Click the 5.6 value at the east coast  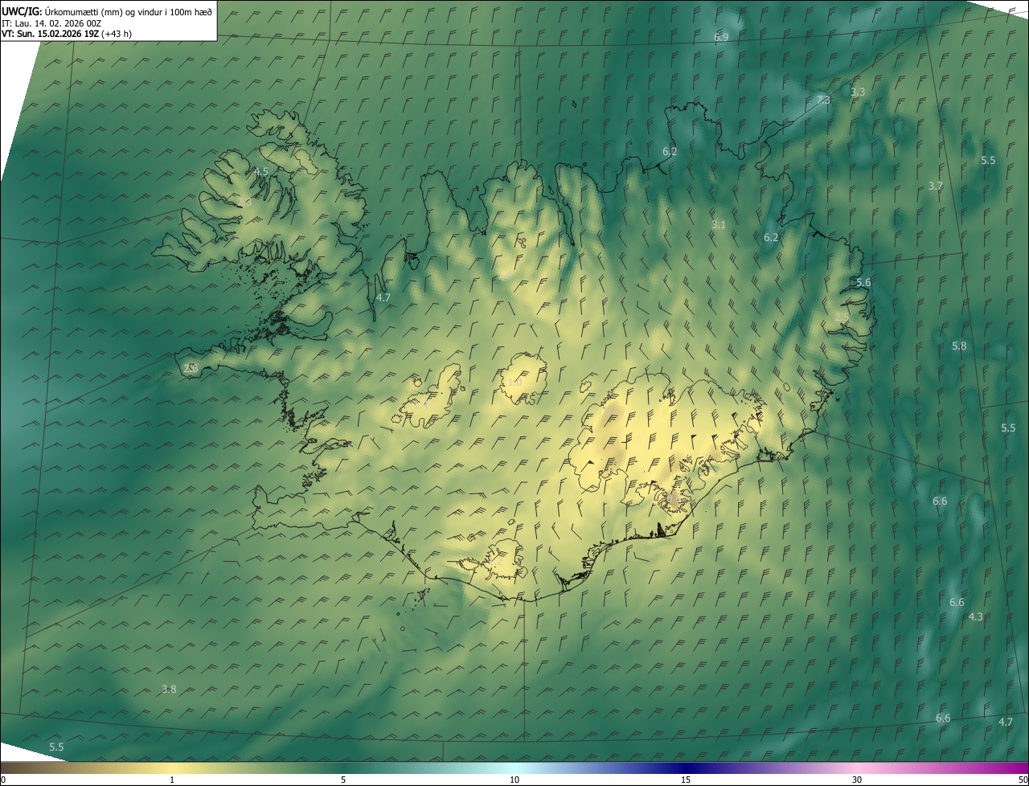(863, 282)
